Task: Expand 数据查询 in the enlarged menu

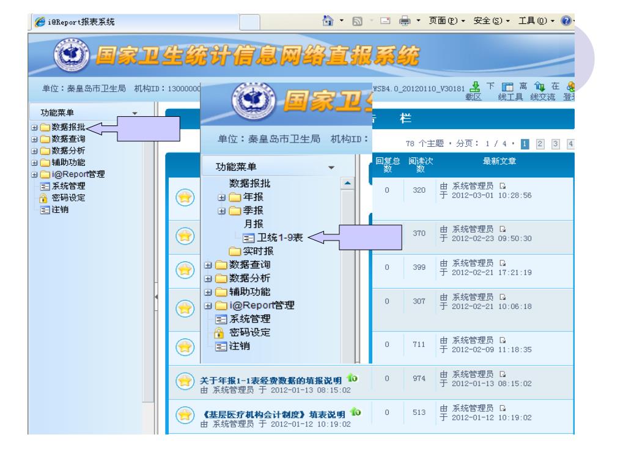Action: click(x=208, y=266)
